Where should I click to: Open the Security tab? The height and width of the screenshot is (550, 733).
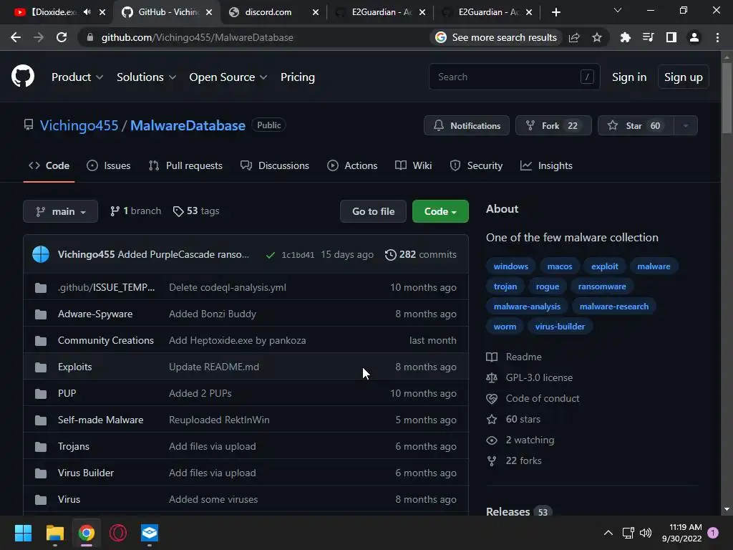(476, 165)
